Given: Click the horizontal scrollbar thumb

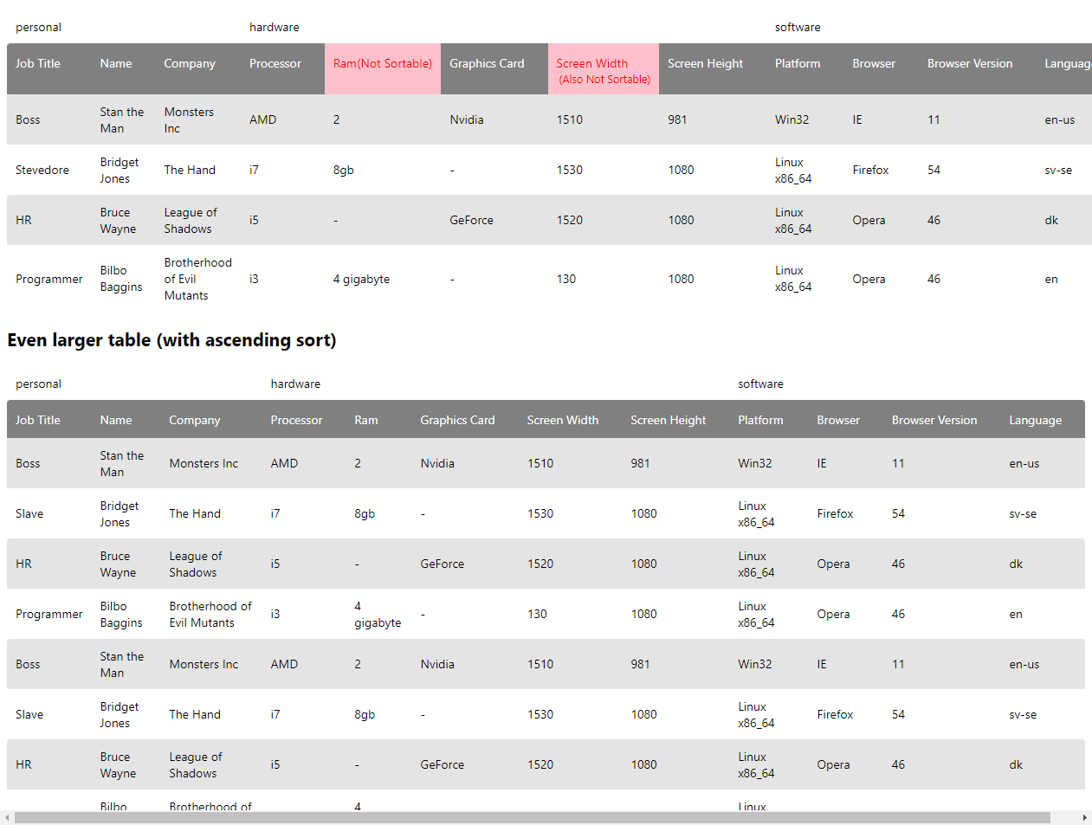Looking at the screenshot, I should point(532,818).
